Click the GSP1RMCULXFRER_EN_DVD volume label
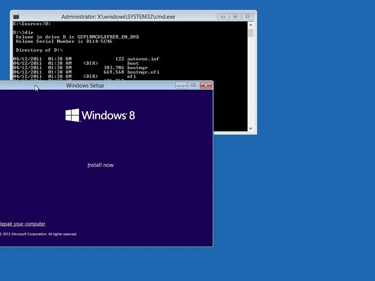Image resolution: width=375 pixels, height=281 pixels. point(108,37)
